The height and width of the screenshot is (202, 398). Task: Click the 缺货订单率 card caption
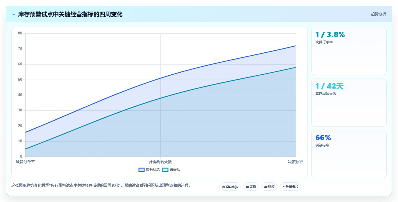click(324, 42)
